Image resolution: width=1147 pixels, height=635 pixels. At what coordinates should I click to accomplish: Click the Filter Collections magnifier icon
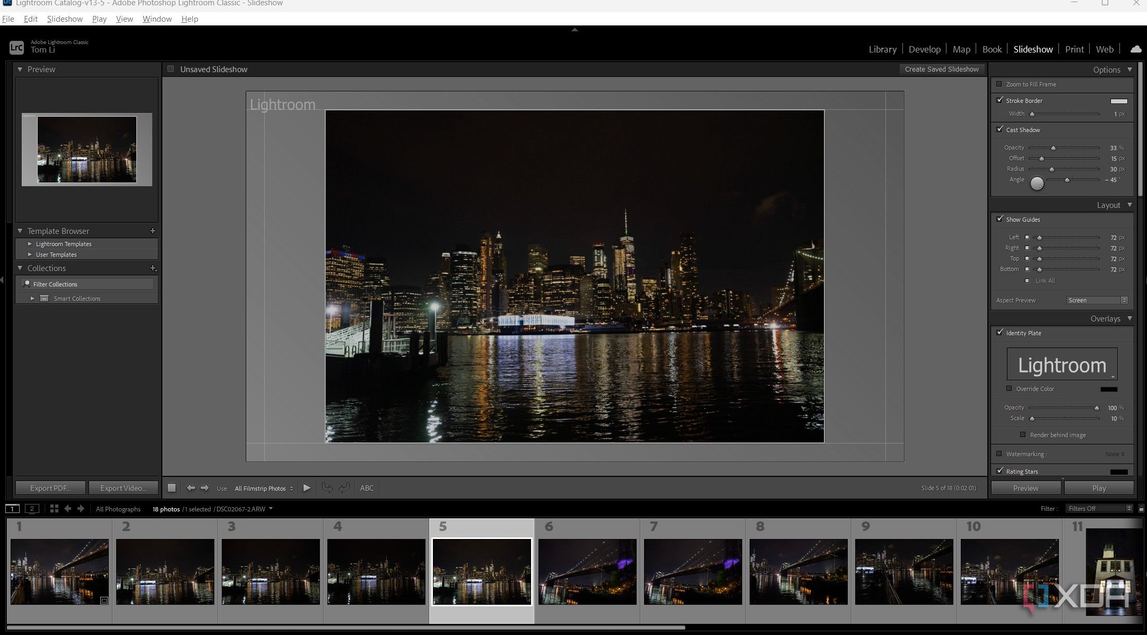click(27, 284)
